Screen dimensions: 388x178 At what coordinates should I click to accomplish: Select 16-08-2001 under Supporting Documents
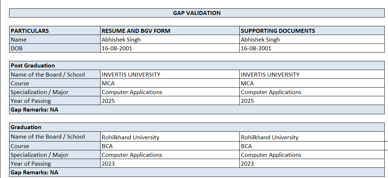tap(256, 48)
